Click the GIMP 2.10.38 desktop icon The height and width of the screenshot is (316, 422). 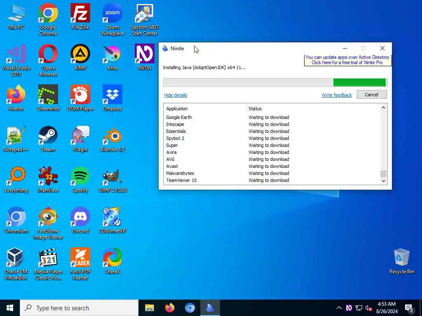[113, 179]
